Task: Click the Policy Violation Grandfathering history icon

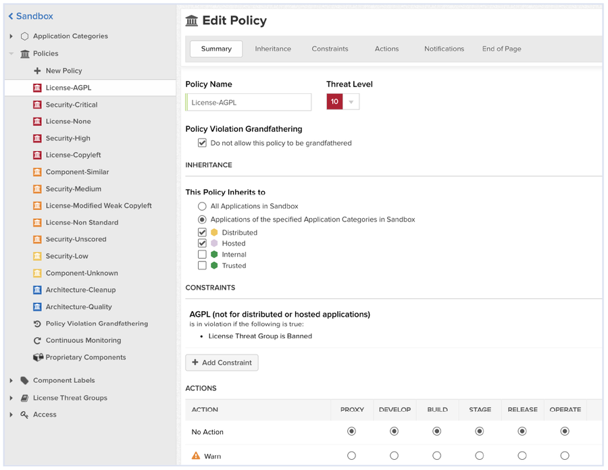Action: pyautogui.click(x=37, y=324)
